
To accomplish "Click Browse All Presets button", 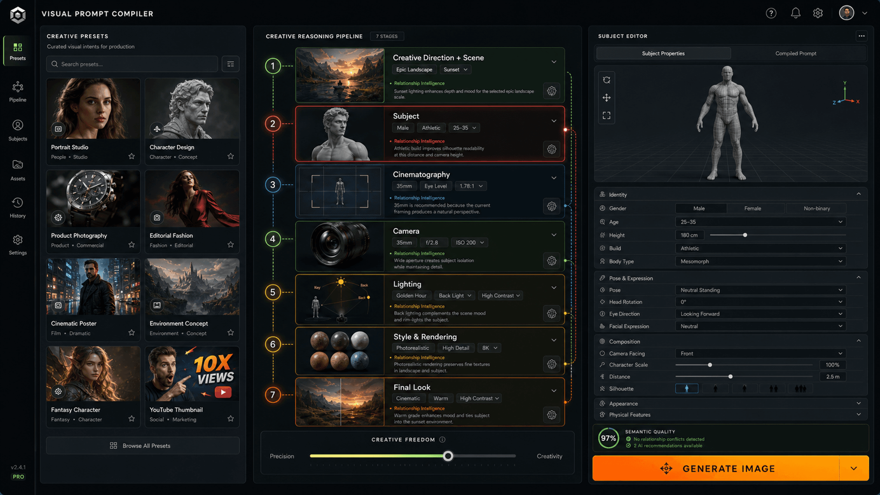I will [x=143, y=446].
